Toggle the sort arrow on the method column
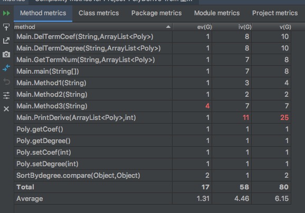The image size is (305, 213). click(x=168, y=27)
